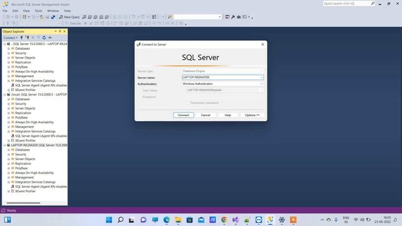Image resolution: width=402 pixels, height=226 pixels.
Task: Click the Options >> button
Action: (x=253, y=115)
